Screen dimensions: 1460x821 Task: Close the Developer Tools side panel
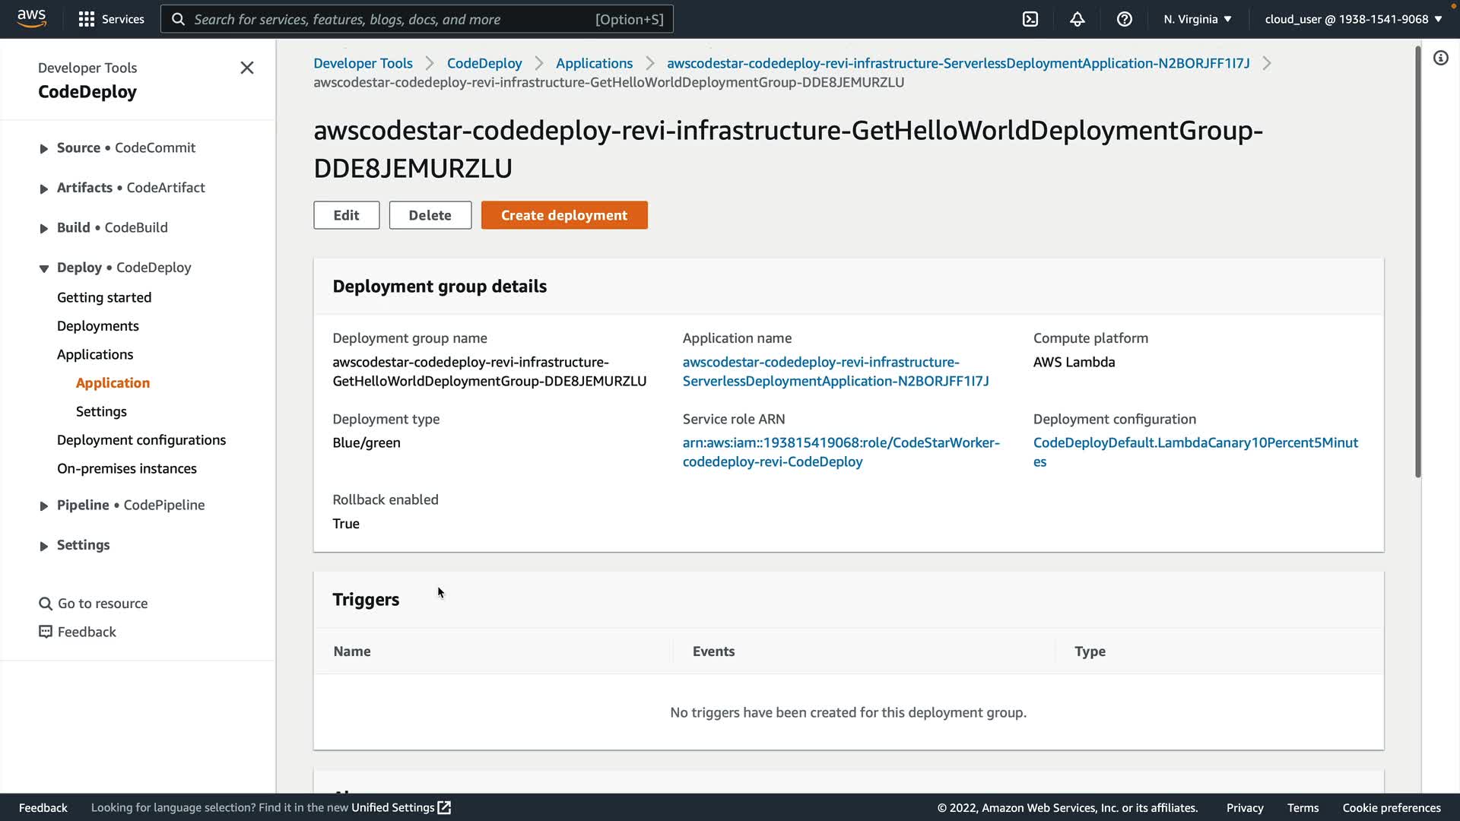click(x=247, y=68)
